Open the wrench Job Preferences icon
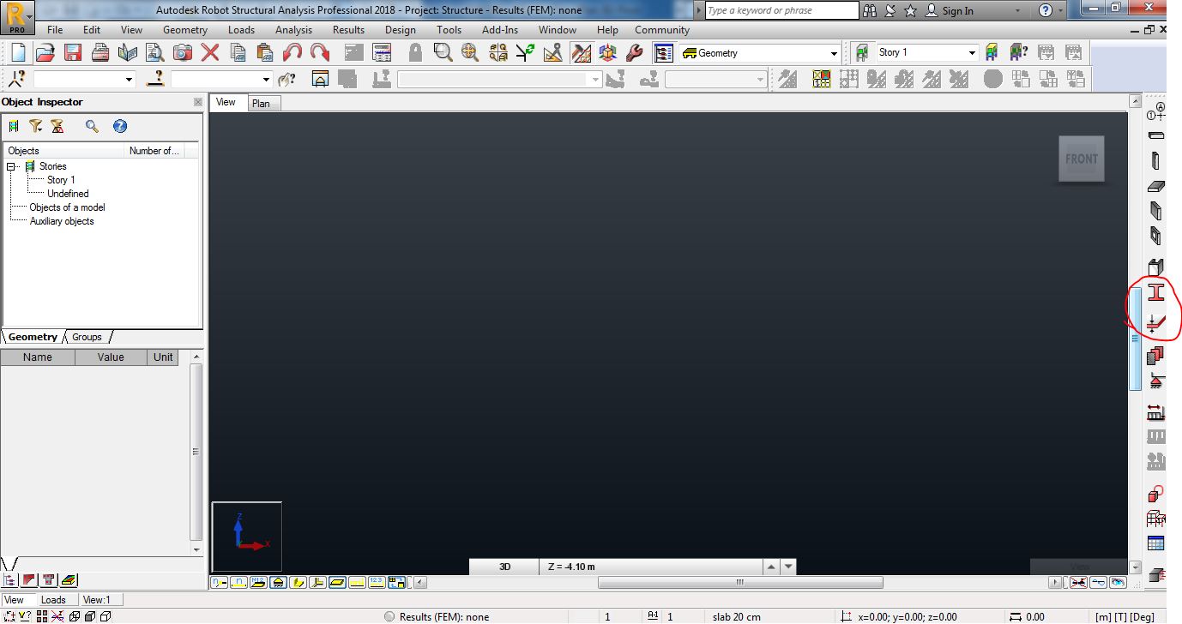Image resolution: width=1182 pixels, height=624 pixels. (x=635, y=53)
